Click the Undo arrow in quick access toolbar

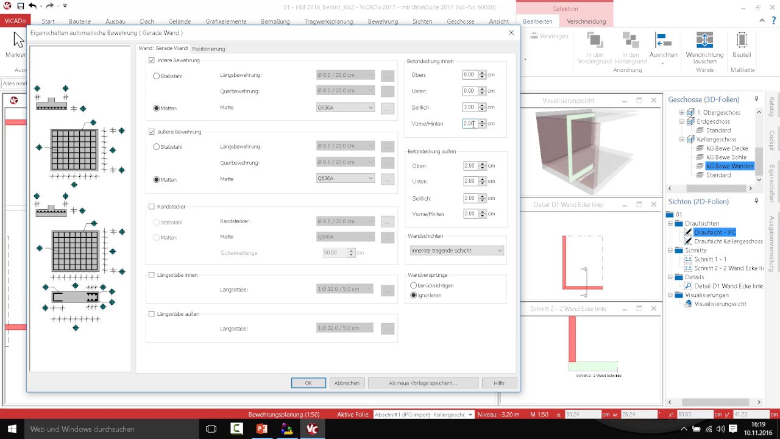[32, 6]
